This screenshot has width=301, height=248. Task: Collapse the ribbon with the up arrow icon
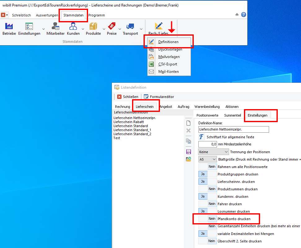pyautogui.click(x=237, y=15)
